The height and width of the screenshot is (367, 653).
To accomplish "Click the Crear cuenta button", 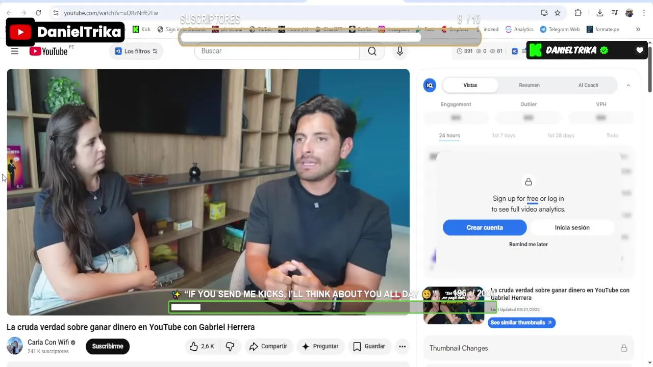I will [485, 227].
